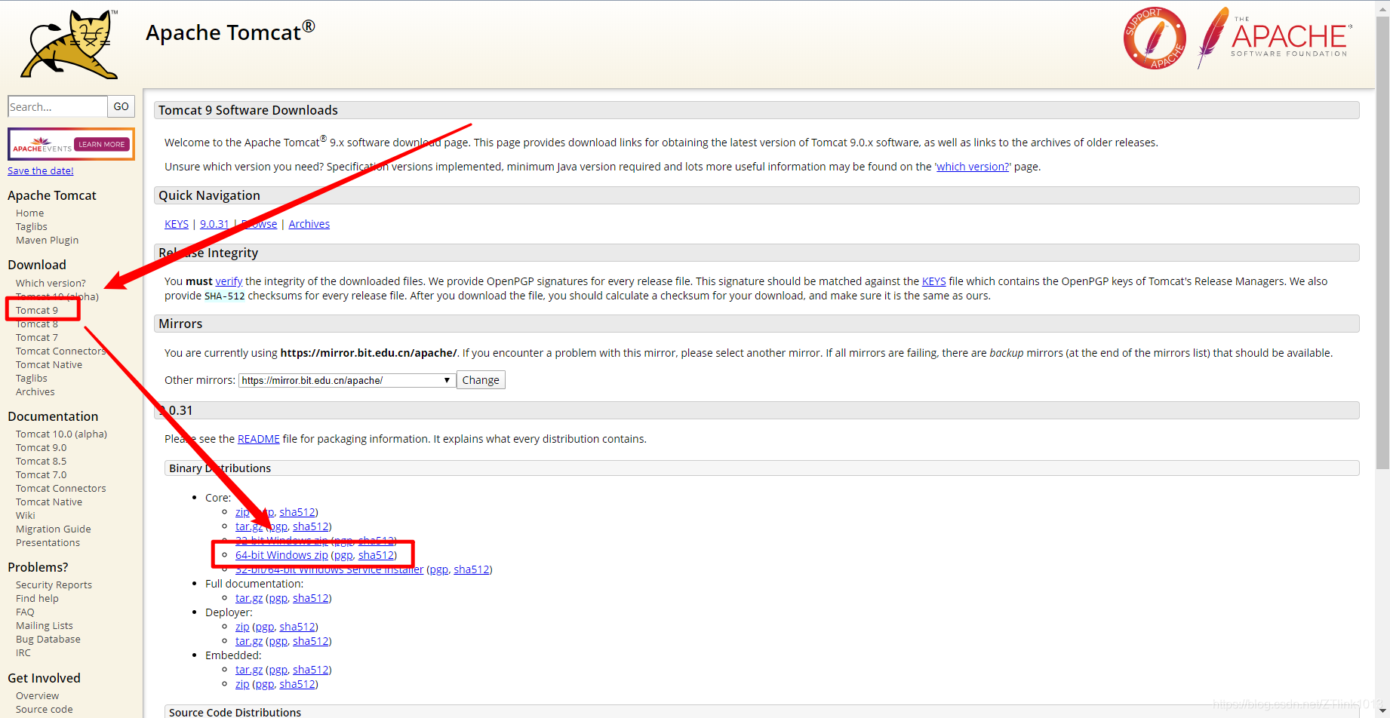Screen dimensions: 1390x718
Task: Click the GO search button
Action: click(x=121, y=106)
